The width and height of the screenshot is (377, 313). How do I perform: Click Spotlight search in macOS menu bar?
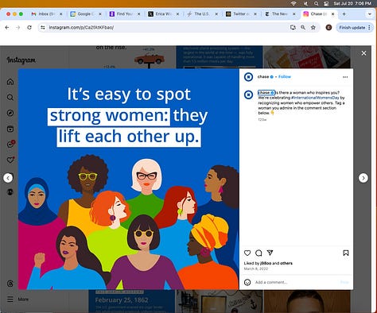tap(316, 3)
